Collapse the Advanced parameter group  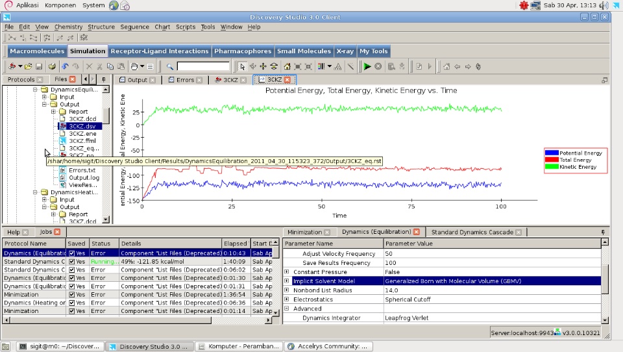(x=287, y=309)
